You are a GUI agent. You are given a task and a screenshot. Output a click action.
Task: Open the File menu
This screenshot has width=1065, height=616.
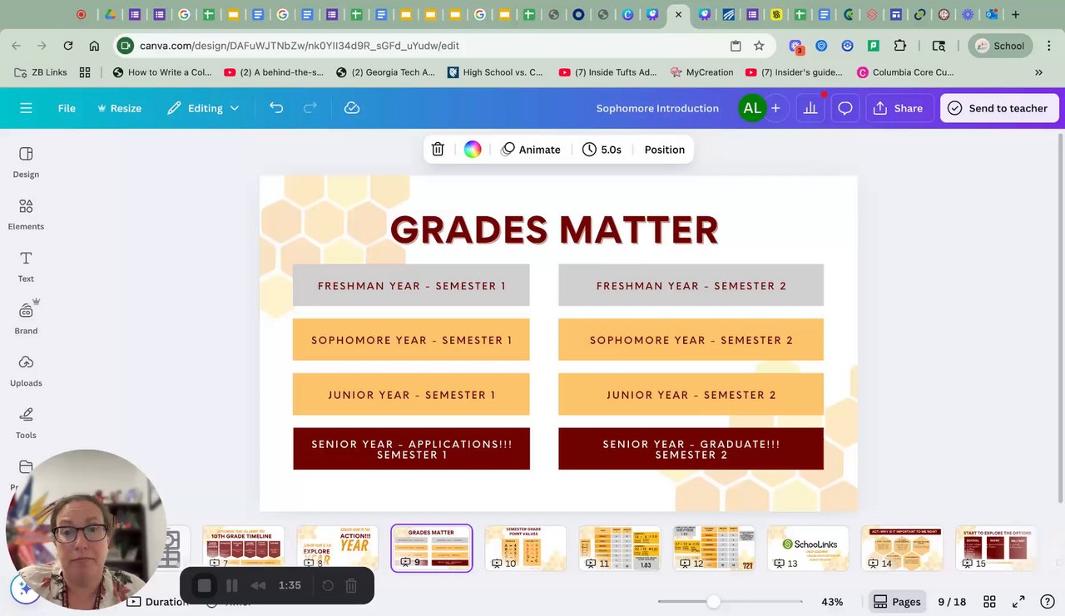[x=67, y=108]
